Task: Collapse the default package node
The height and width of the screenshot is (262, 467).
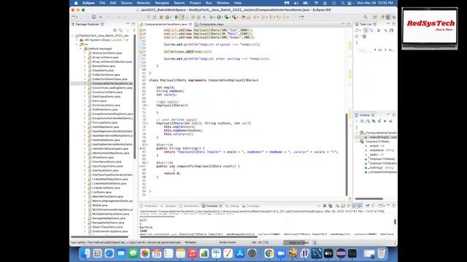Action: (x=81, y=49)
